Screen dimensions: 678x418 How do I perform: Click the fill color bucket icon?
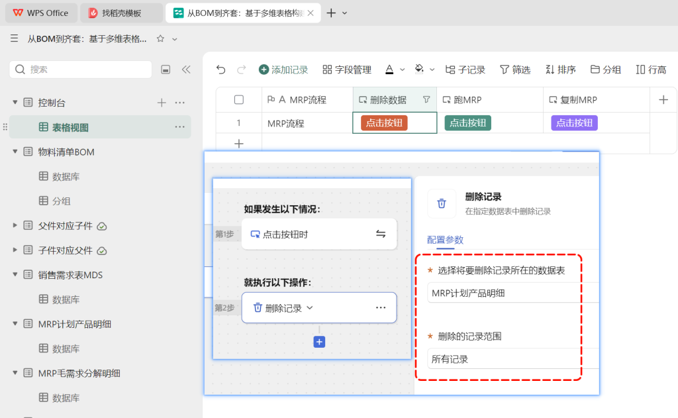click(419, 70)
